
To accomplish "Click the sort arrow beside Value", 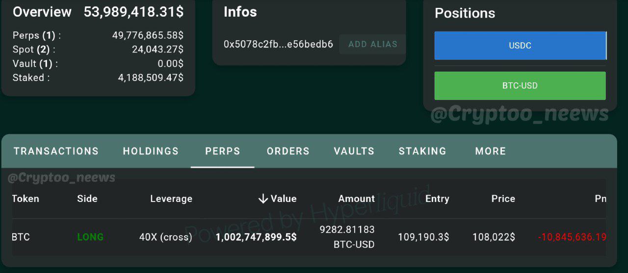I will pos(263,199).
